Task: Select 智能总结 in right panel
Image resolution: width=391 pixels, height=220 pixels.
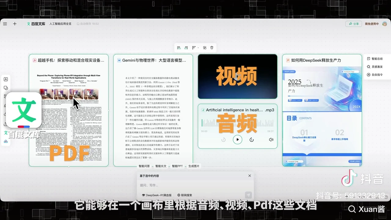Action: click(375, 59)
